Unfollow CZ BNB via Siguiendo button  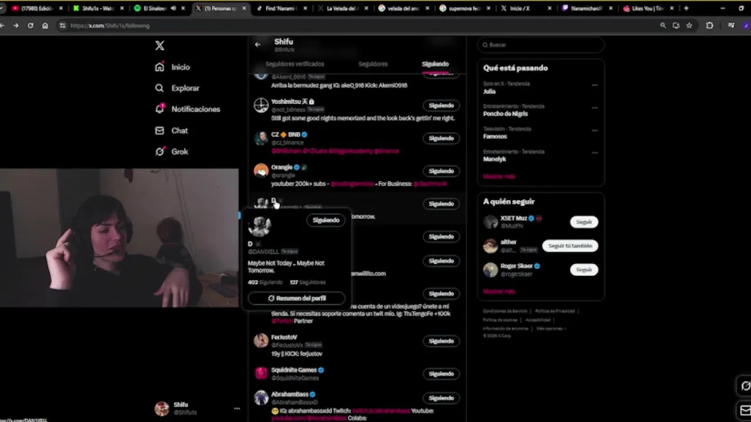click(x=441, y=138)
